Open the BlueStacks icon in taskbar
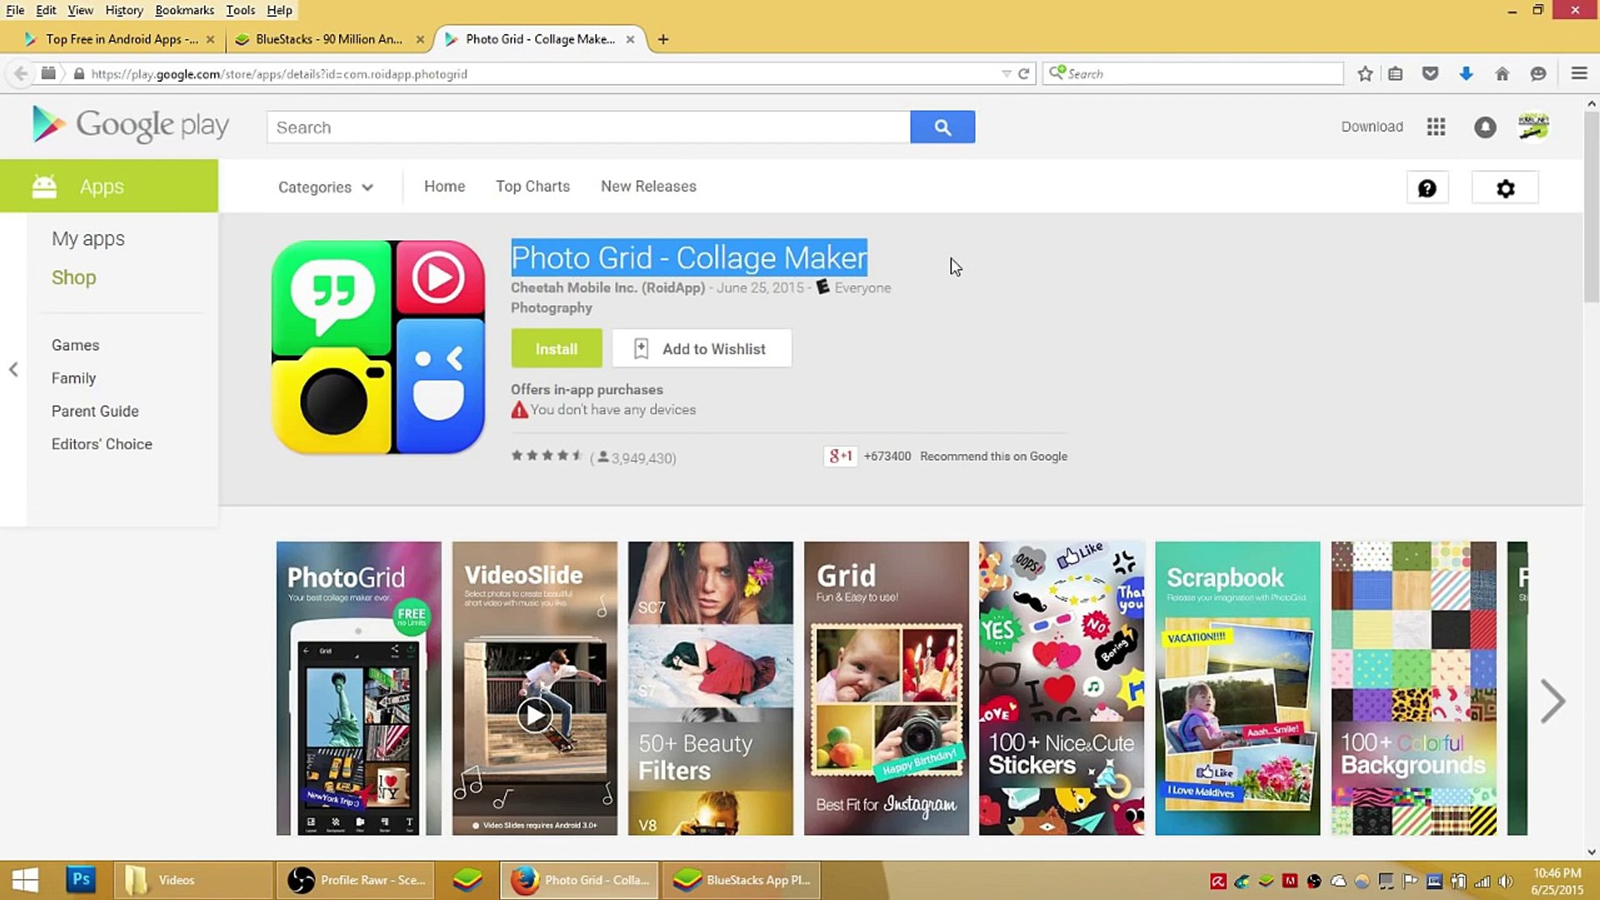The image size is (1600, 900). point(467,880)
